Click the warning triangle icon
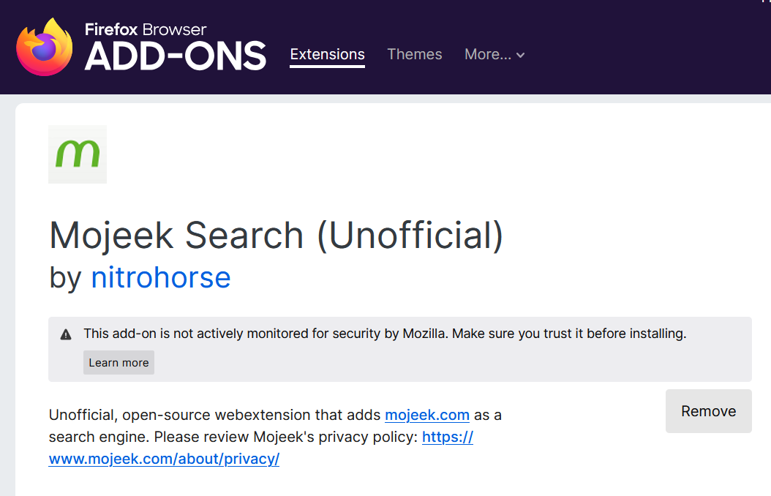771x496 pixels. (66, 335)
